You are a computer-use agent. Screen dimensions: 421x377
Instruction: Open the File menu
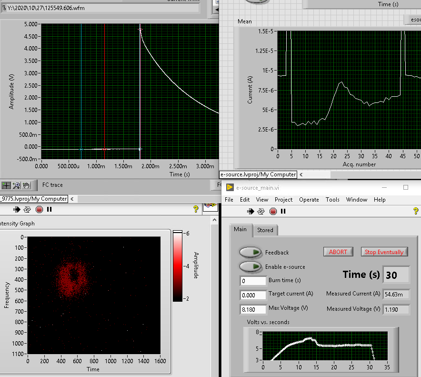coord(229,200)
